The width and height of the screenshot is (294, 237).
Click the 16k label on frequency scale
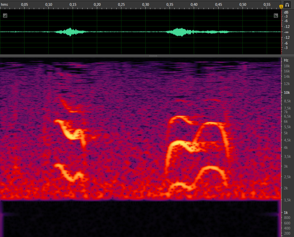click(287, 71)
